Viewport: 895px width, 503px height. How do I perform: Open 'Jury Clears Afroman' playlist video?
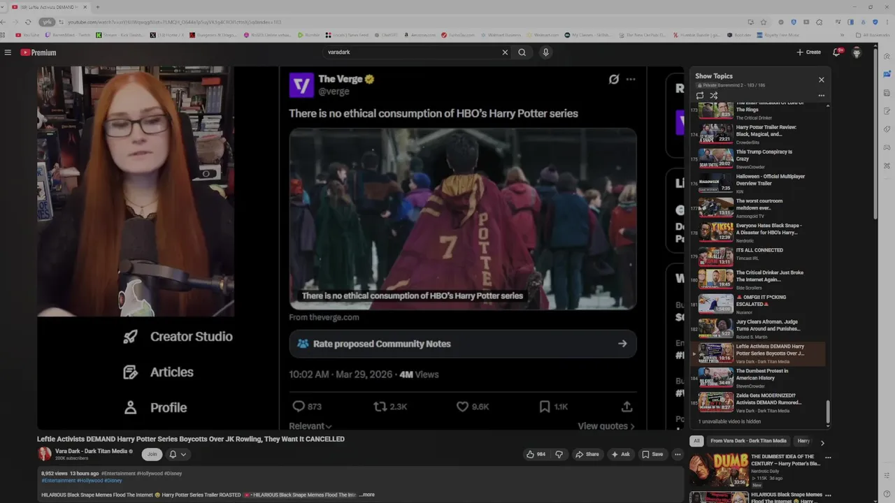click(x=759, y=328)
